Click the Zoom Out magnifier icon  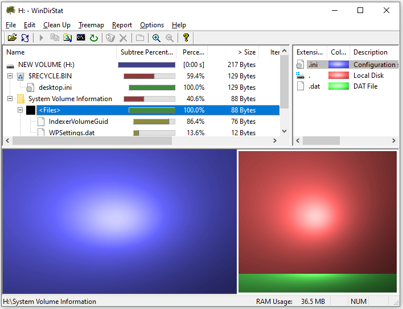click(x=170, y=38)
